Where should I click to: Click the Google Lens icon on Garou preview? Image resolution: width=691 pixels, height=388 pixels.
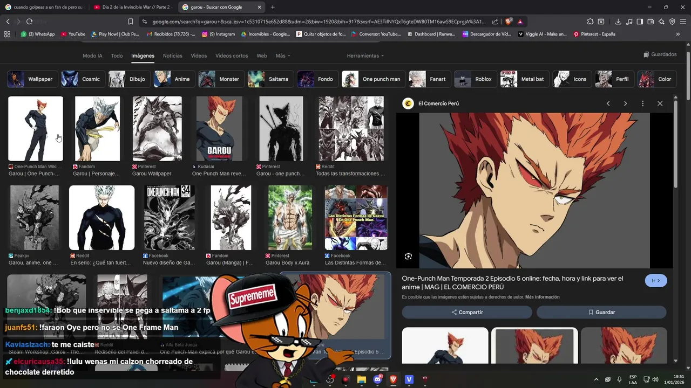point(409,257)
